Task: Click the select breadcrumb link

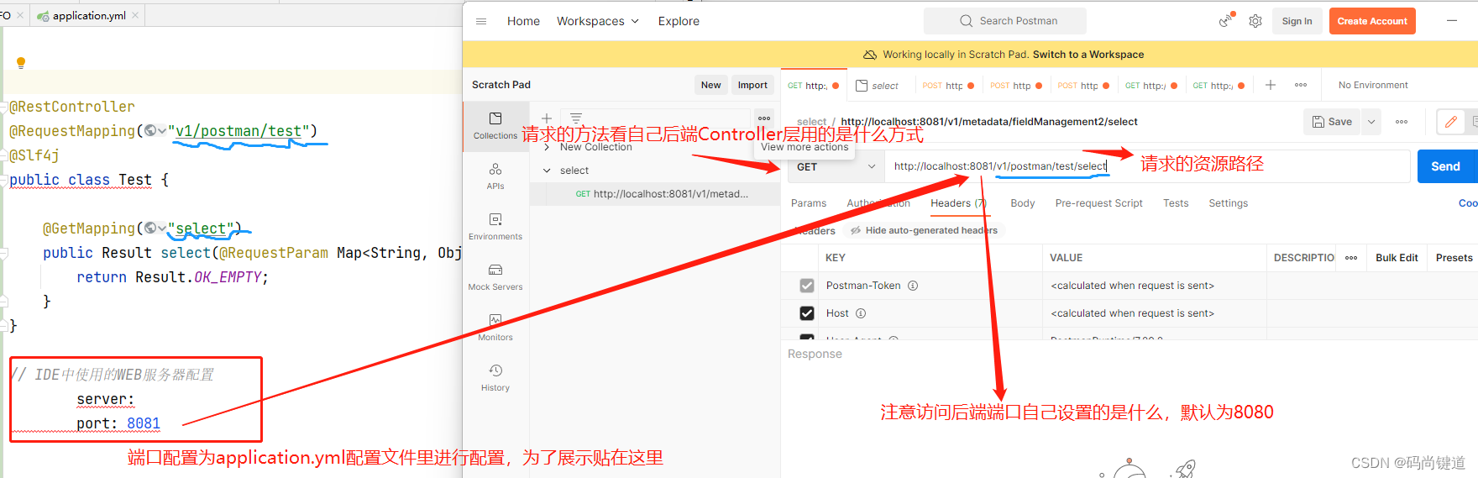Action: pos(811,122)
